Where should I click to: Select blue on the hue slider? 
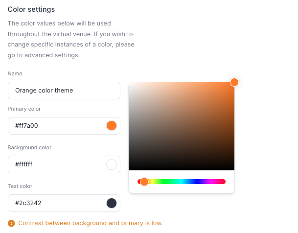pos(196,182)
